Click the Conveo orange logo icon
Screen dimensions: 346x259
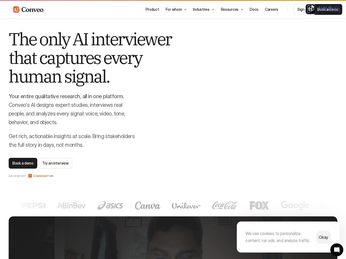16,9
